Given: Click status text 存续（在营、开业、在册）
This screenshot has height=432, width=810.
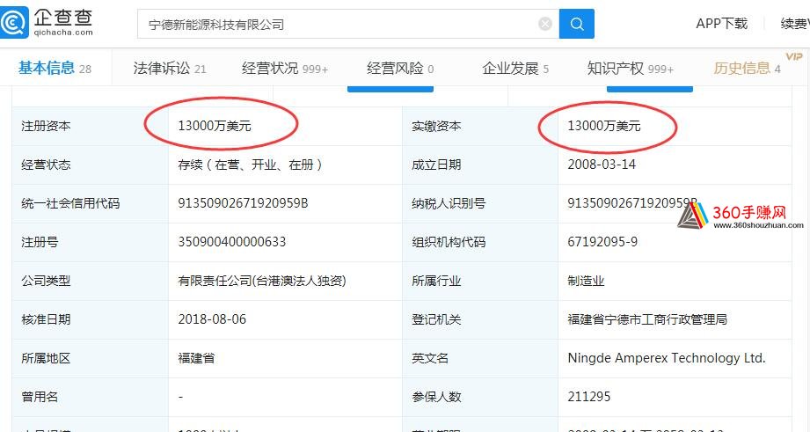Looking at the screenshot, I should point(251,165).
